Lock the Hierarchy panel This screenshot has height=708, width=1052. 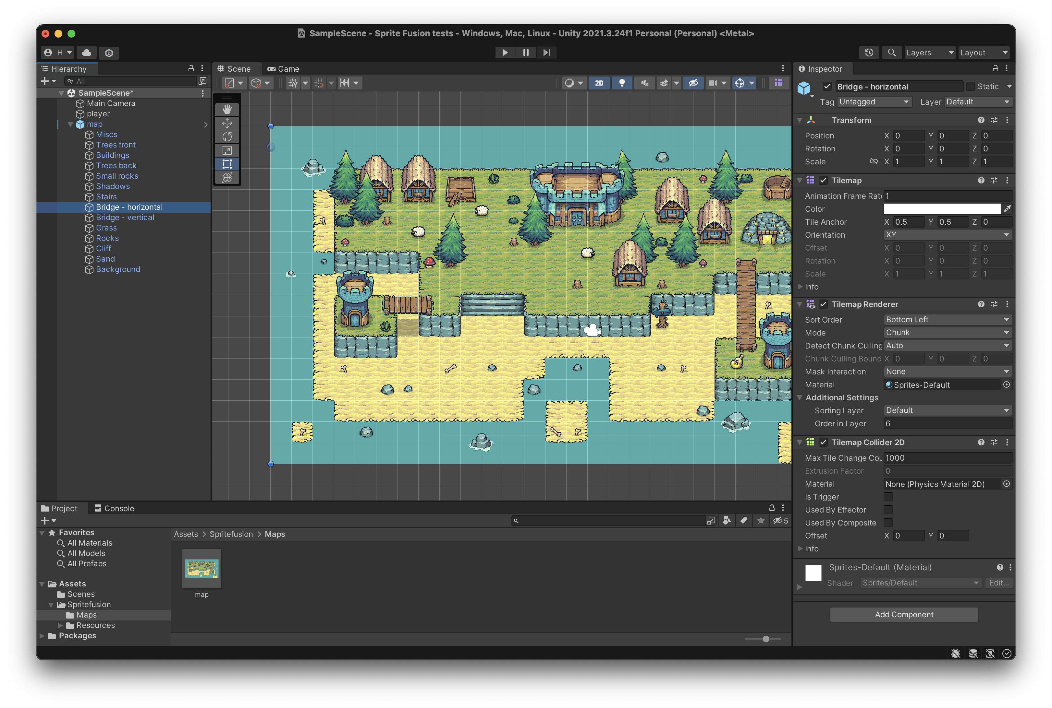tap(191, 68)
